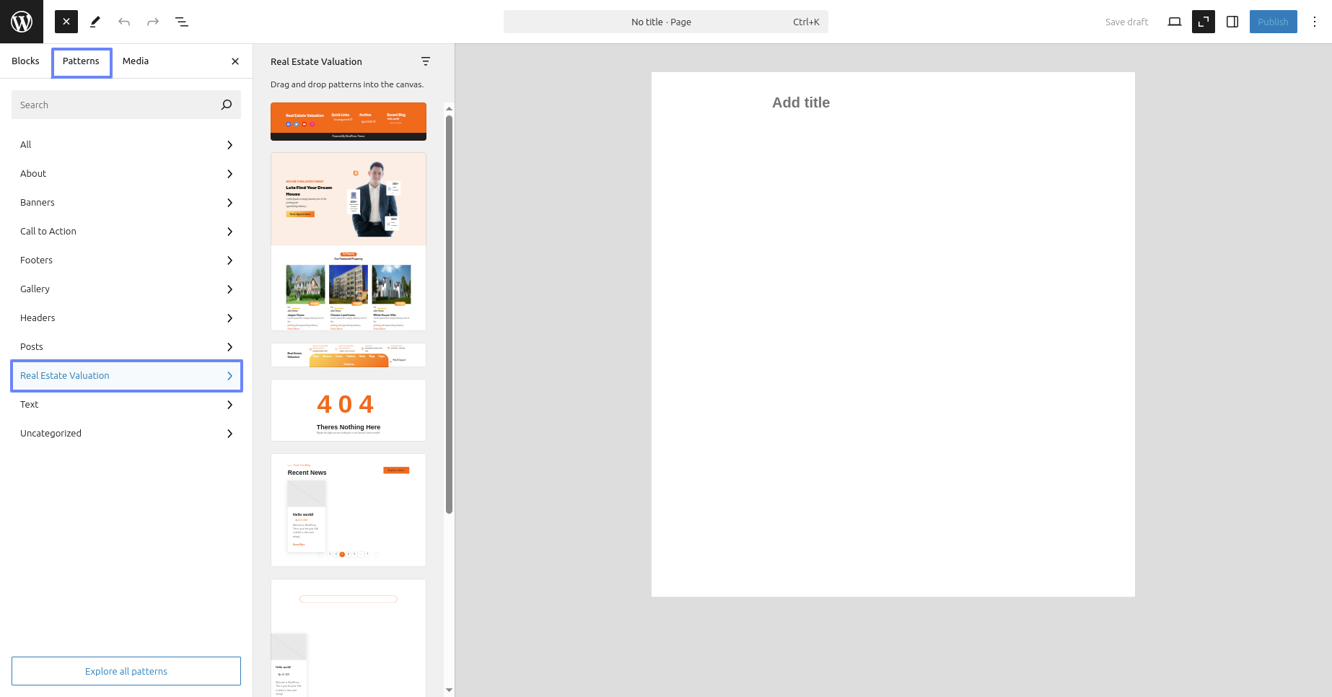Select the header navigation pattern thumbnail
1332x697 pixels.
[349, 355]
